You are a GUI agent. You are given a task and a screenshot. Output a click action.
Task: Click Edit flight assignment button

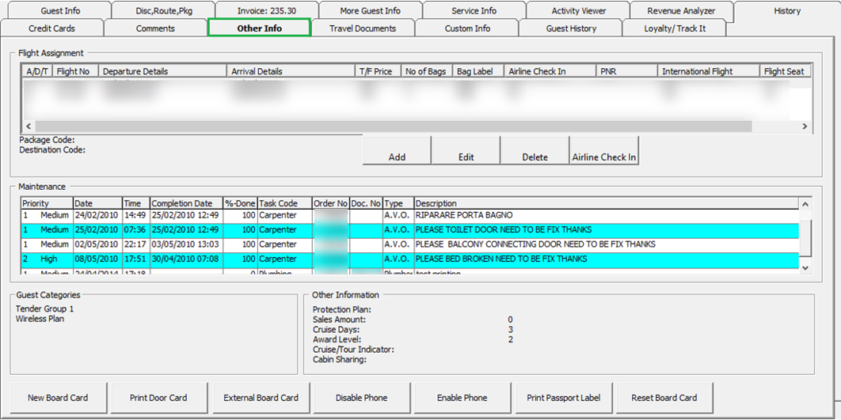click(466, 150)
